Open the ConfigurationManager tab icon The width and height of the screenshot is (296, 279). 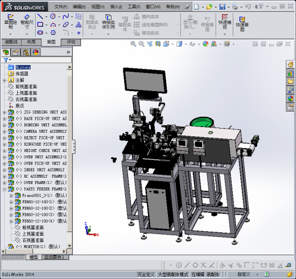[x=26, y=52]
